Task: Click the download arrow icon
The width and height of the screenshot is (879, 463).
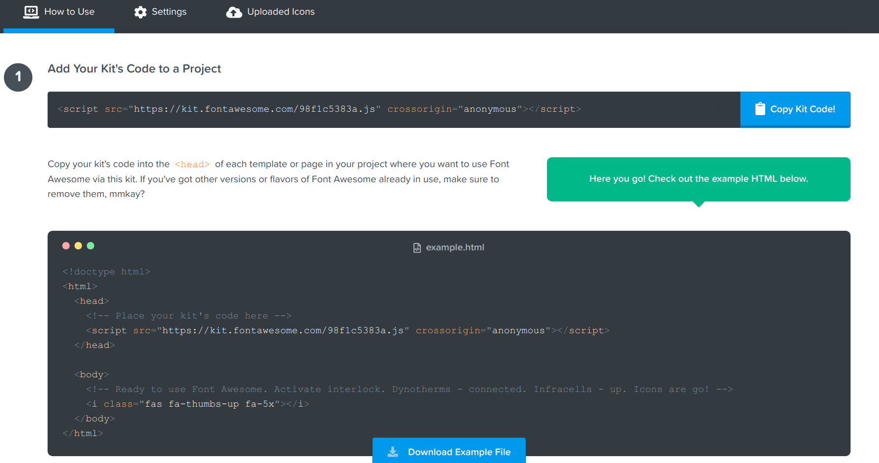Action: click(393, 452)
